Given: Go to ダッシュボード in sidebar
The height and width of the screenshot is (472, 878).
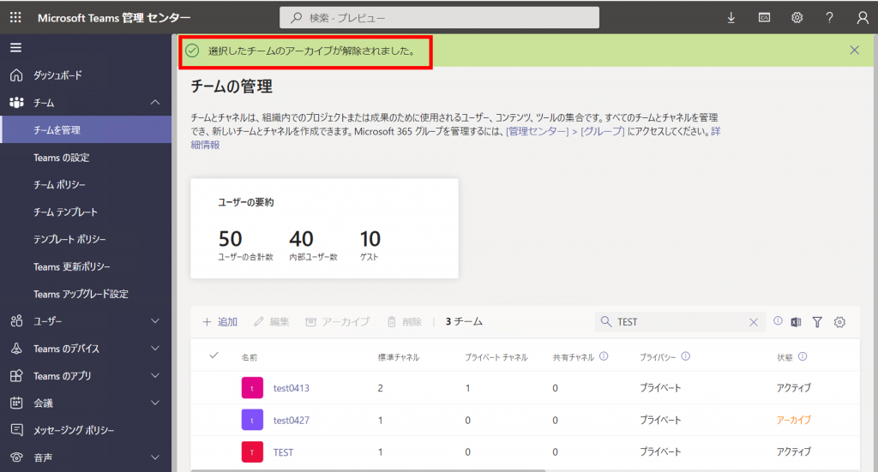Looking at the screenshot, I should pyautogui.click(x=57, y=75).
